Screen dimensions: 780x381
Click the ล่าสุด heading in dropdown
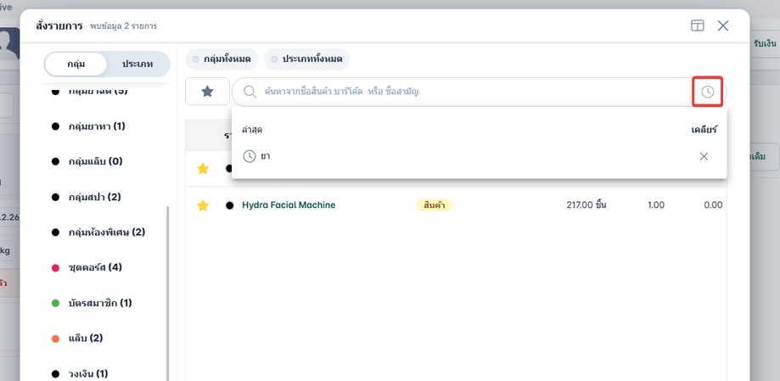[x=252, y=130]
